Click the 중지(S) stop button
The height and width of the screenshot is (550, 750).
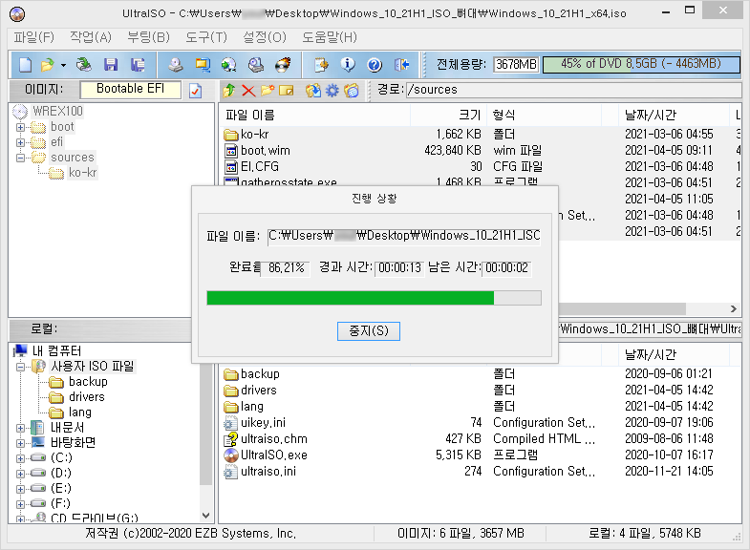368,330
